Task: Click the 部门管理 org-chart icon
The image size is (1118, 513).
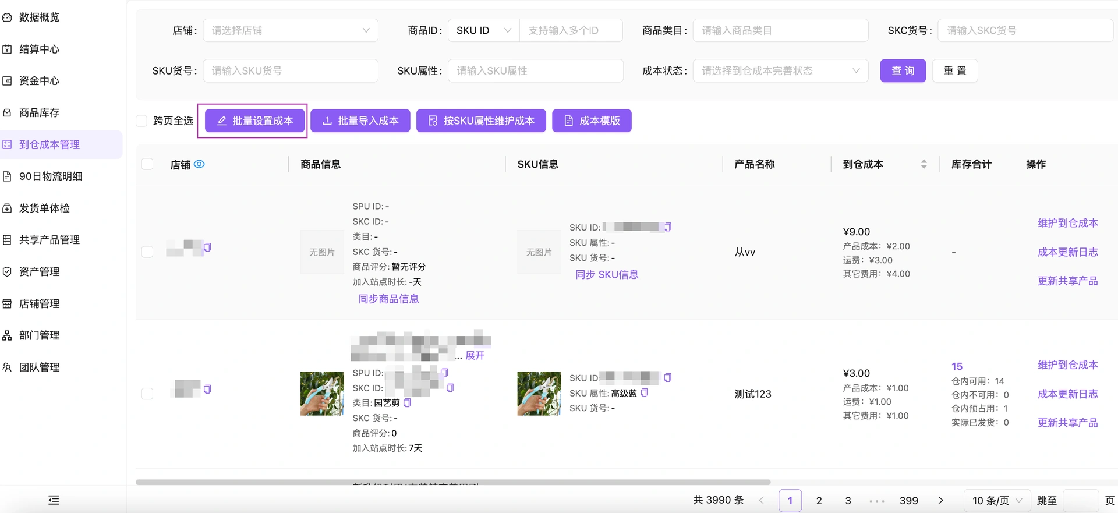Action: point(7,335)
